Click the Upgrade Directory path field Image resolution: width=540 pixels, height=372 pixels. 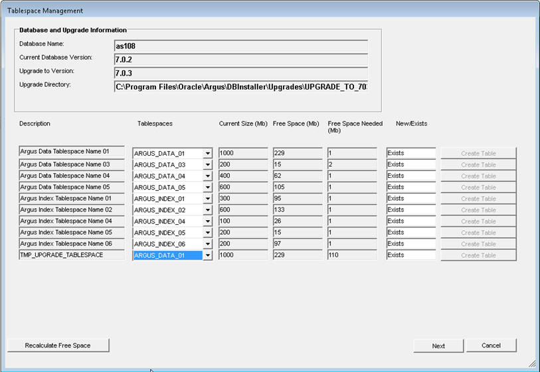(x=241, y=87)
